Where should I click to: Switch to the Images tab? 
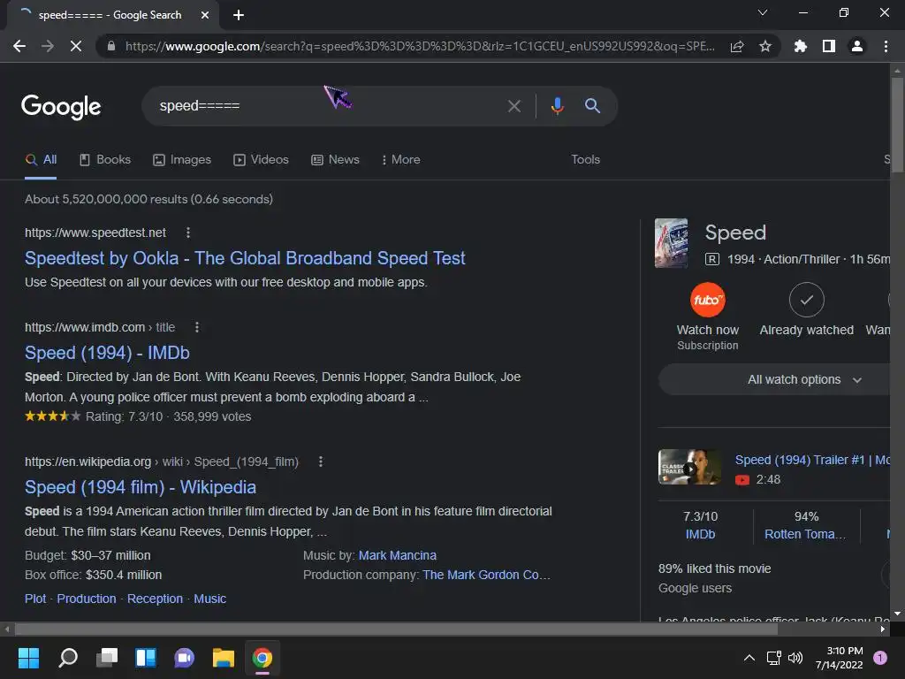182,160
